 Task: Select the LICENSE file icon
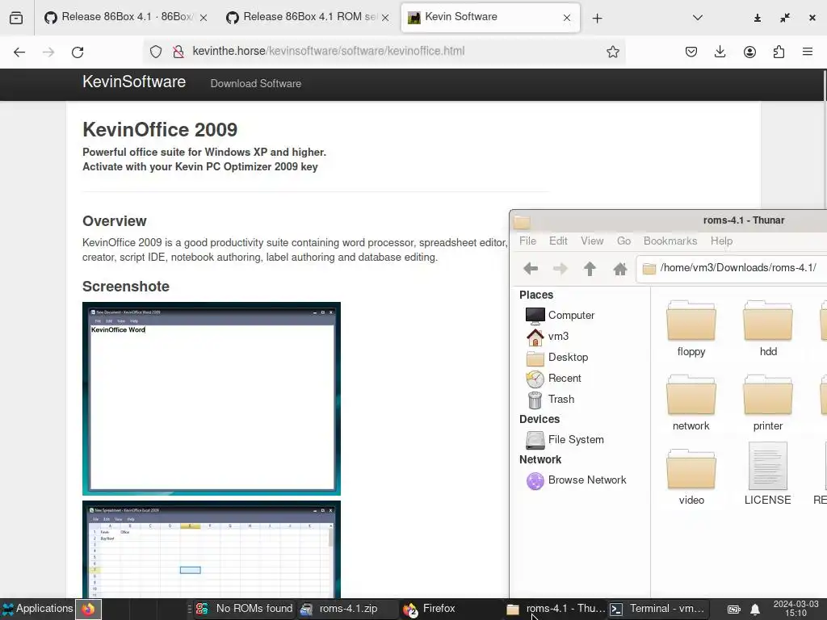[768, 466]
